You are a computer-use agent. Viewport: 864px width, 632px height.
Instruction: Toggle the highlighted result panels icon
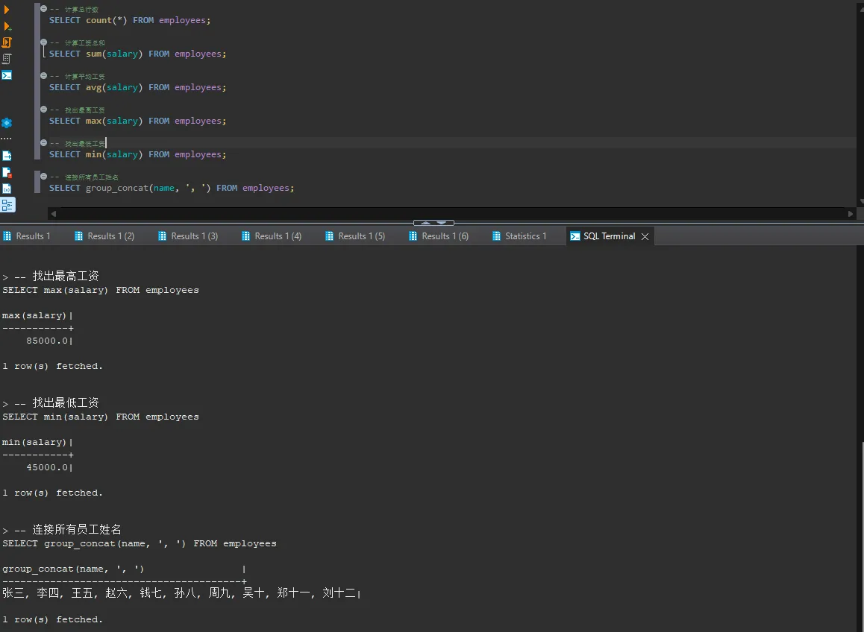point(7,205)
